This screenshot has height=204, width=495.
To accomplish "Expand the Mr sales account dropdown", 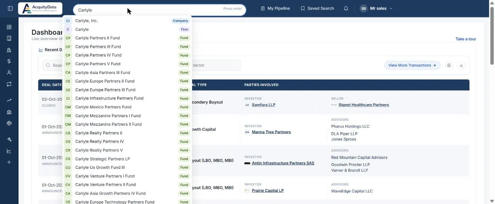I will click(x=376, y=8).
